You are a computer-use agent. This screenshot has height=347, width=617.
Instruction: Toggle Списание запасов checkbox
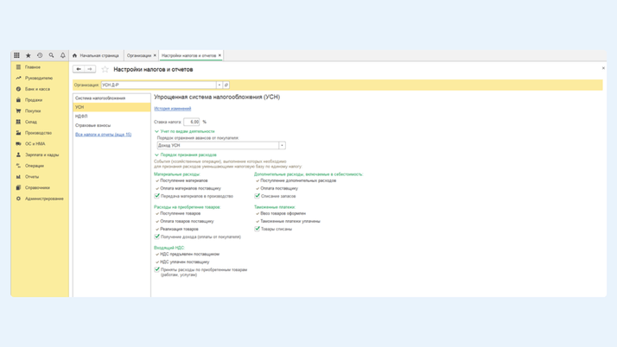(258, 196)
